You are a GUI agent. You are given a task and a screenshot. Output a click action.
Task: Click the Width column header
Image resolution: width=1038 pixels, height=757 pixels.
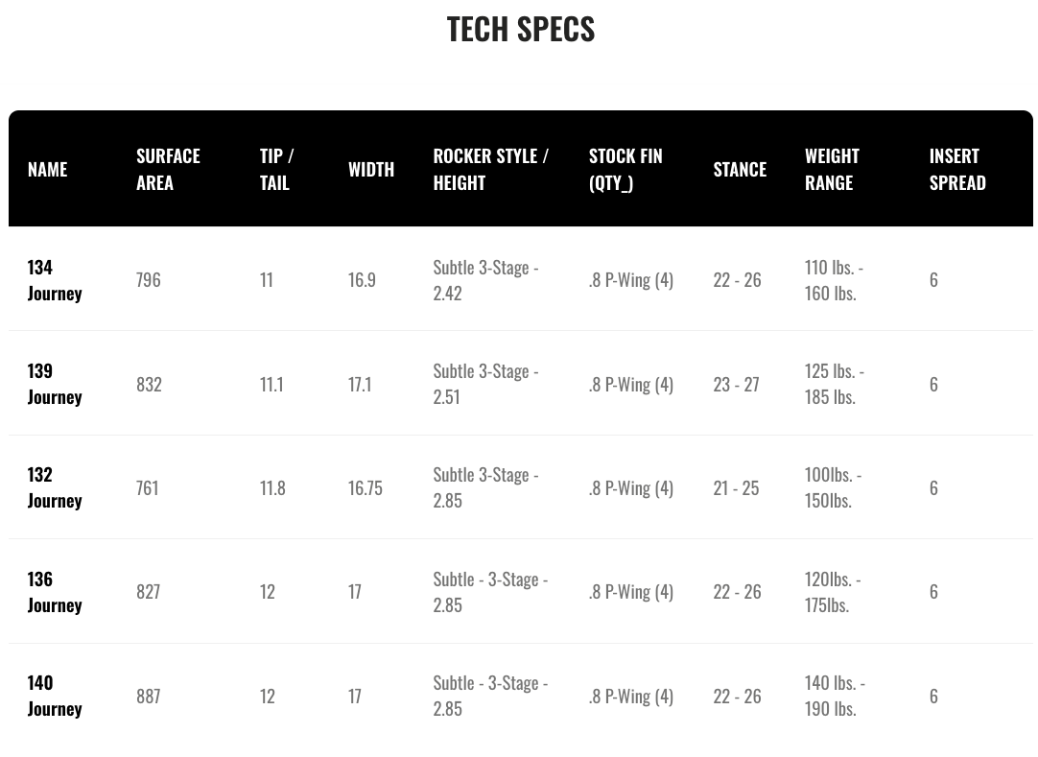pos(371,169)
